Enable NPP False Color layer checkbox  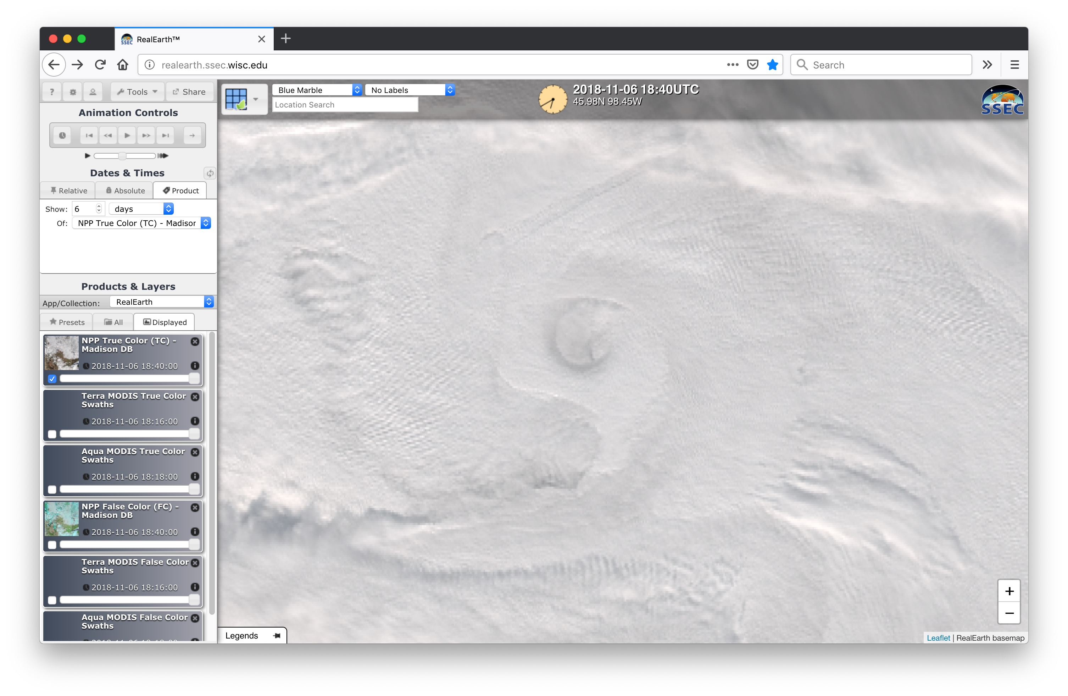click(x=52, y=544)
